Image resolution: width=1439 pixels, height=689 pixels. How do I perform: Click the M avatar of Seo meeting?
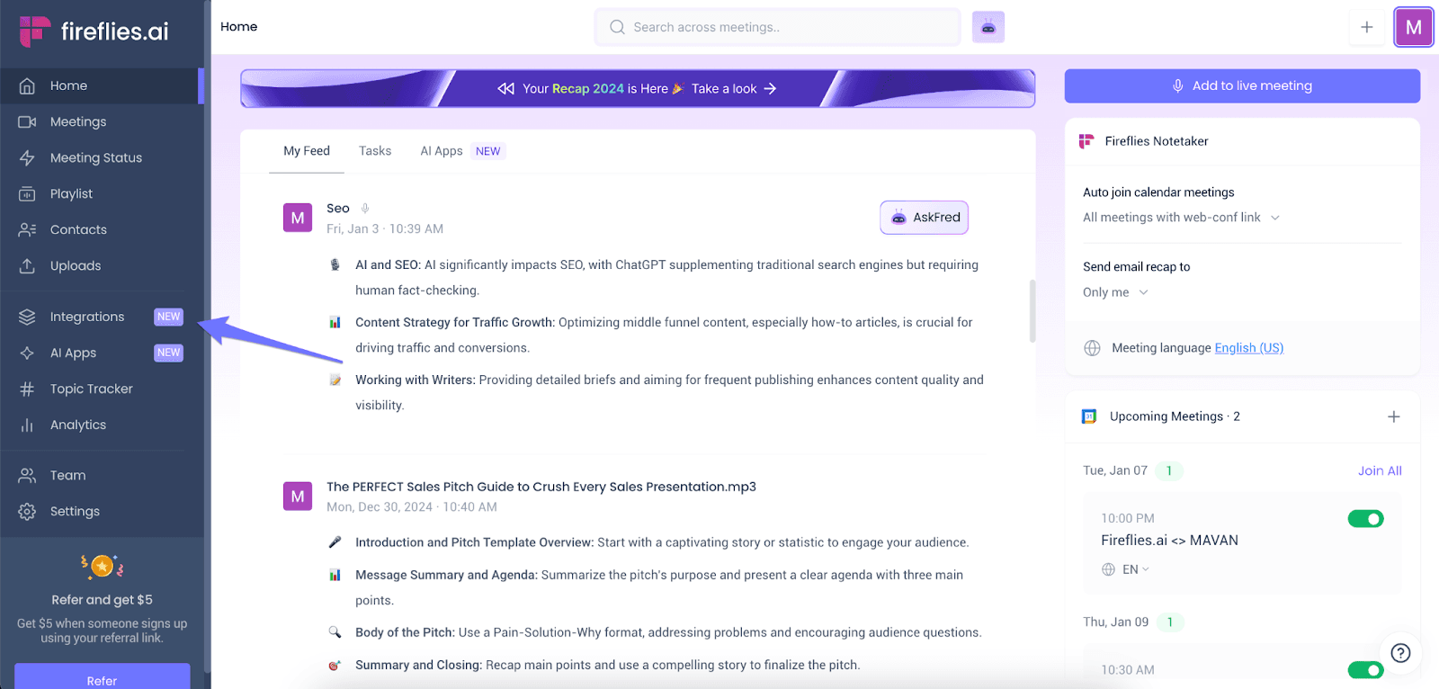(x=298, y=218)
